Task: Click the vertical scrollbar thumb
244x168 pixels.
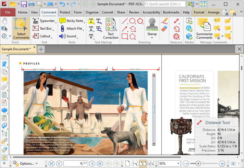Action: 242,68
